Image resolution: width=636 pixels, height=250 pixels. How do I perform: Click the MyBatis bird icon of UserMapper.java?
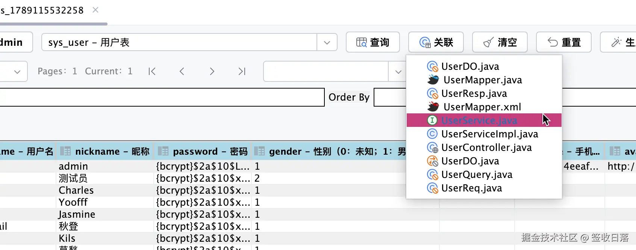(433, 80)
